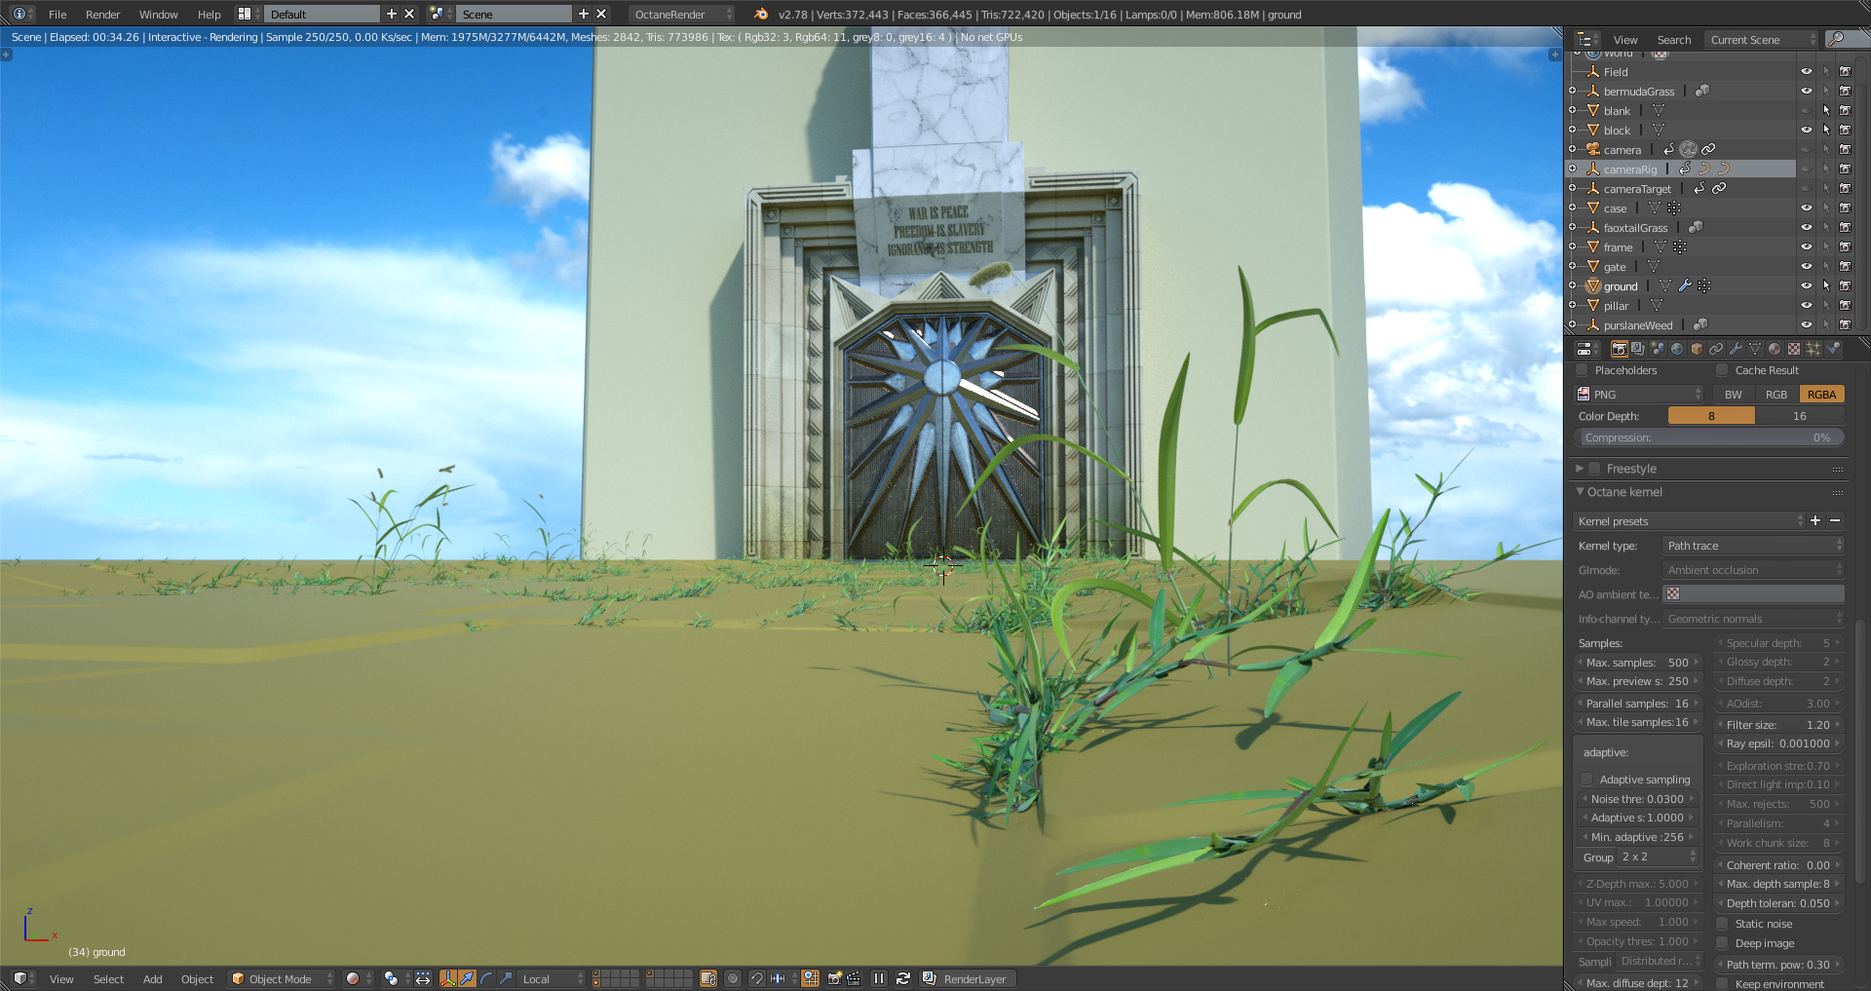Open the World properties tab globe icon
Screen dimensions: 1871x991
pyautogui.click(x=1677, y=349)
